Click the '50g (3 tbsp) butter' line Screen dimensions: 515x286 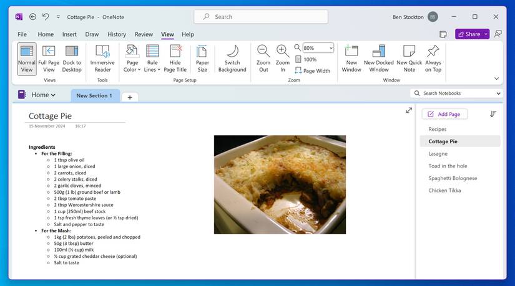74,244
